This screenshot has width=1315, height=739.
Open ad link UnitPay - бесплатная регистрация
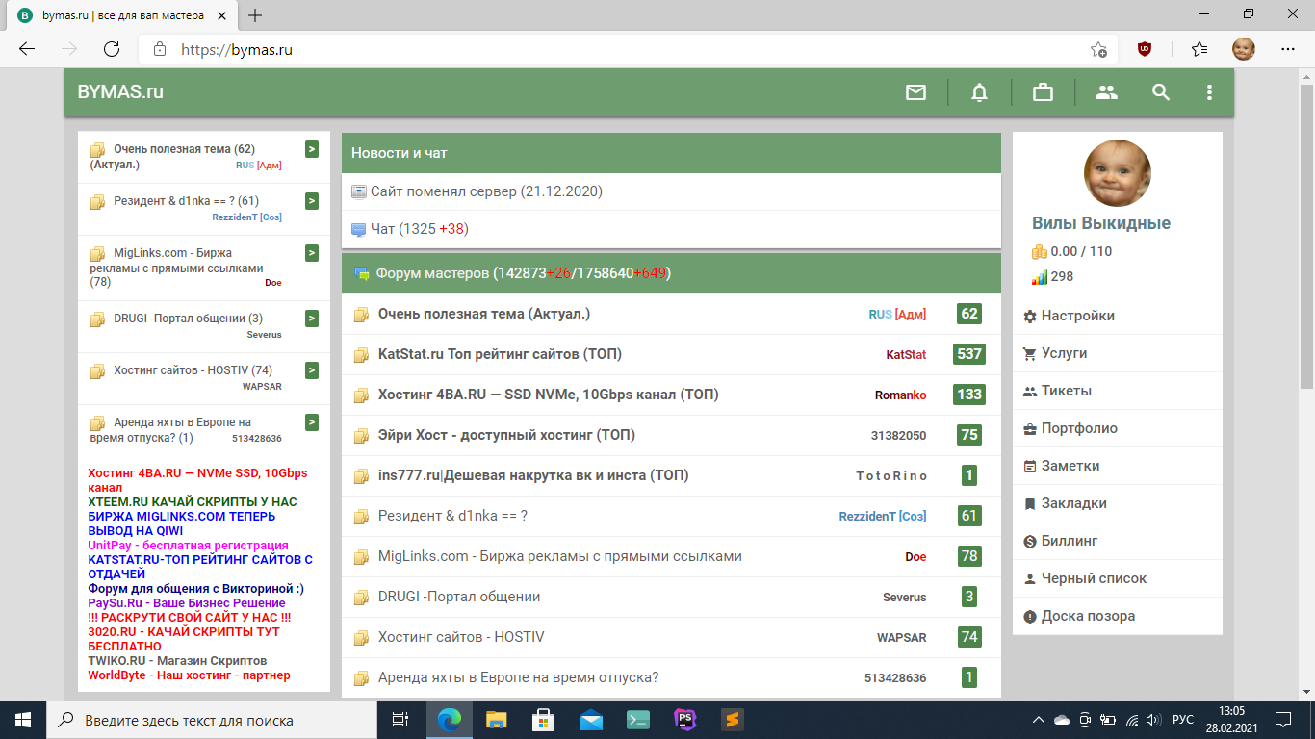click(188, 546)
